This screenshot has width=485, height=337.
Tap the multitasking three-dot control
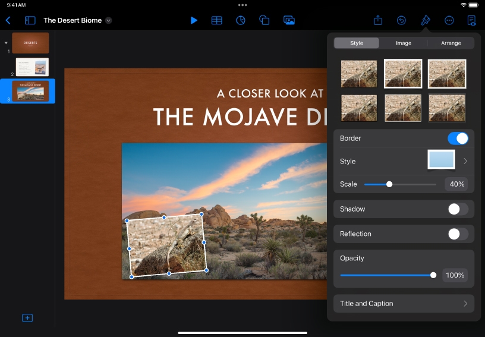(x=242, y=5)
